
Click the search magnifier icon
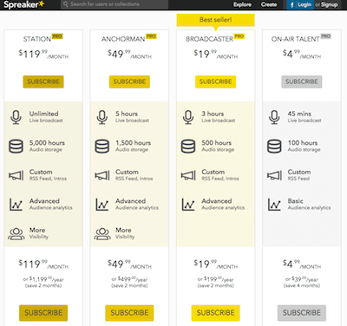coord(66,4)
